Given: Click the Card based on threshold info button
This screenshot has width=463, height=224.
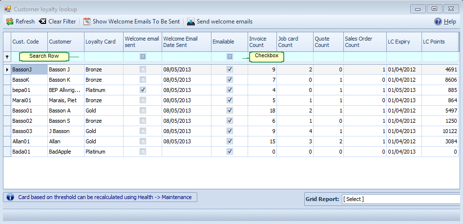Looking at the screenshot, I should coord(100,197).
